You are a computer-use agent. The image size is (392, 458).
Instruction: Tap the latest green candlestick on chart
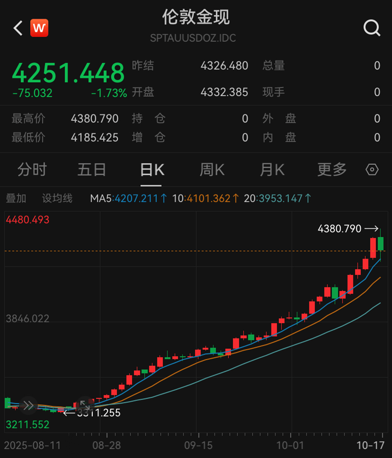pyautogui.click(x=381, y=243)
